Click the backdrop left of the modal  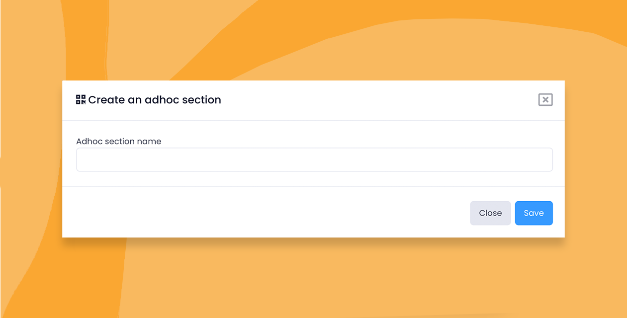pyautogui.click(x=30, y=159)
